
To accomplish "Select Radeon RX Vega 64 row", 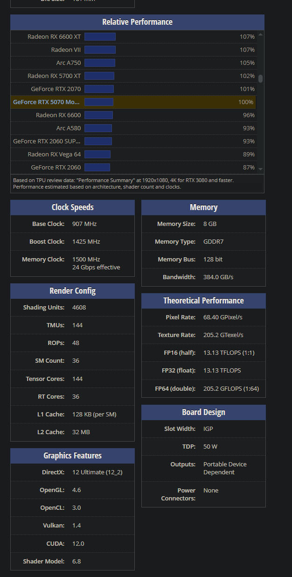I will click(54, 154).
